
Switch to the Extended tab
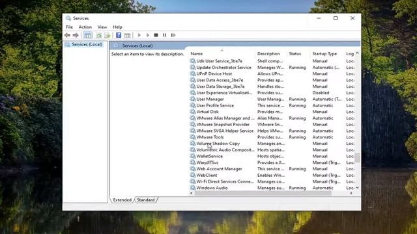click(x=122, y=200)
